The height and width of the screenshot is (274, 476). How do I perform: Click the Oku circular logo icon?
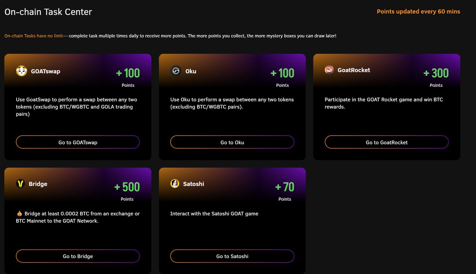[x=176, y=71]
